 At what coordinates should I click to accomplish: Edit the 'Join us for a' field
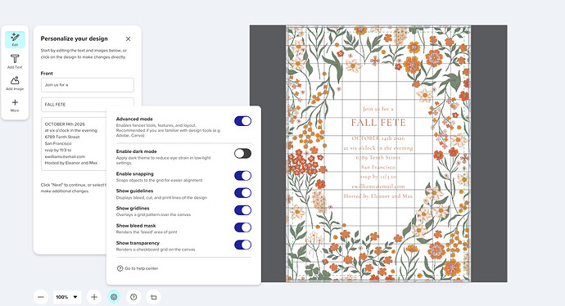(x=88, y=85)
